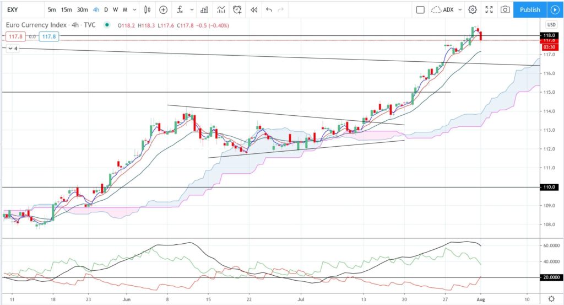Click the blue 117.8 buy price box
564x305 pixels.
coord(49,36)
